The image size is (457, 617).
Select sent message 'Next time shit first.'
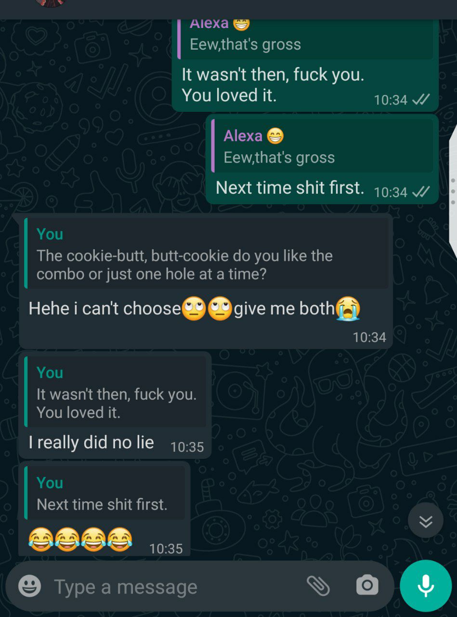tap(290, 188)
